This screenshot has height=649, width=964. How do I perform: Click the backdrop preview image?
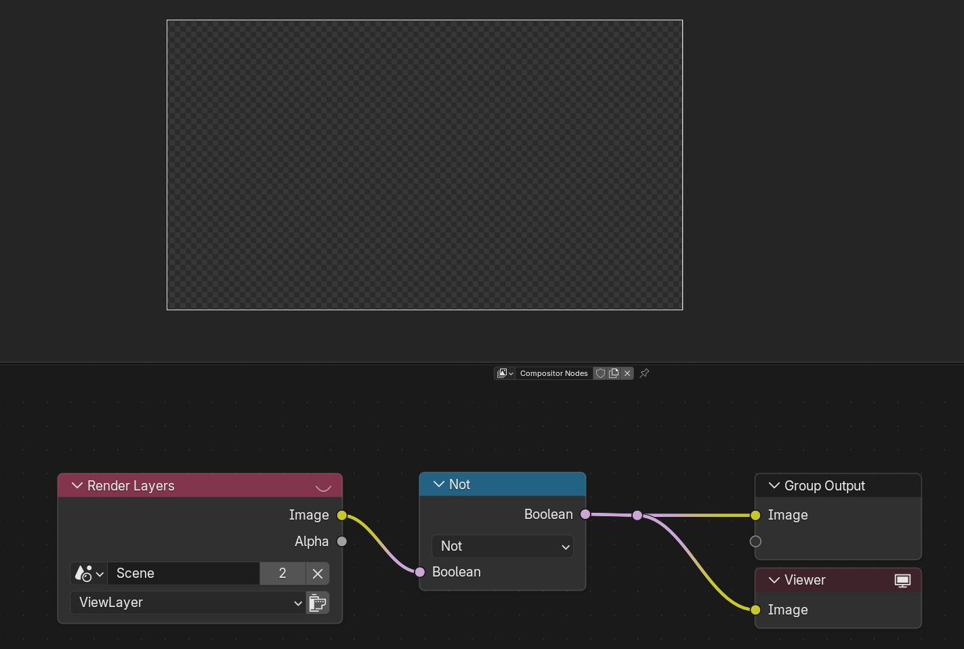425,165
